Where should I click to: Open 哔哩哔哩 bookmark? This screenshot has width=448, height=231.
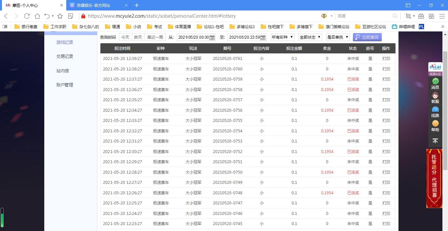point(403,27)
